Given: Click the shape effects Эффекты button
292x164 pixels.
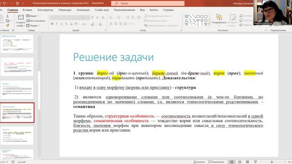Looking at the screenshot, I should point(246,25).
